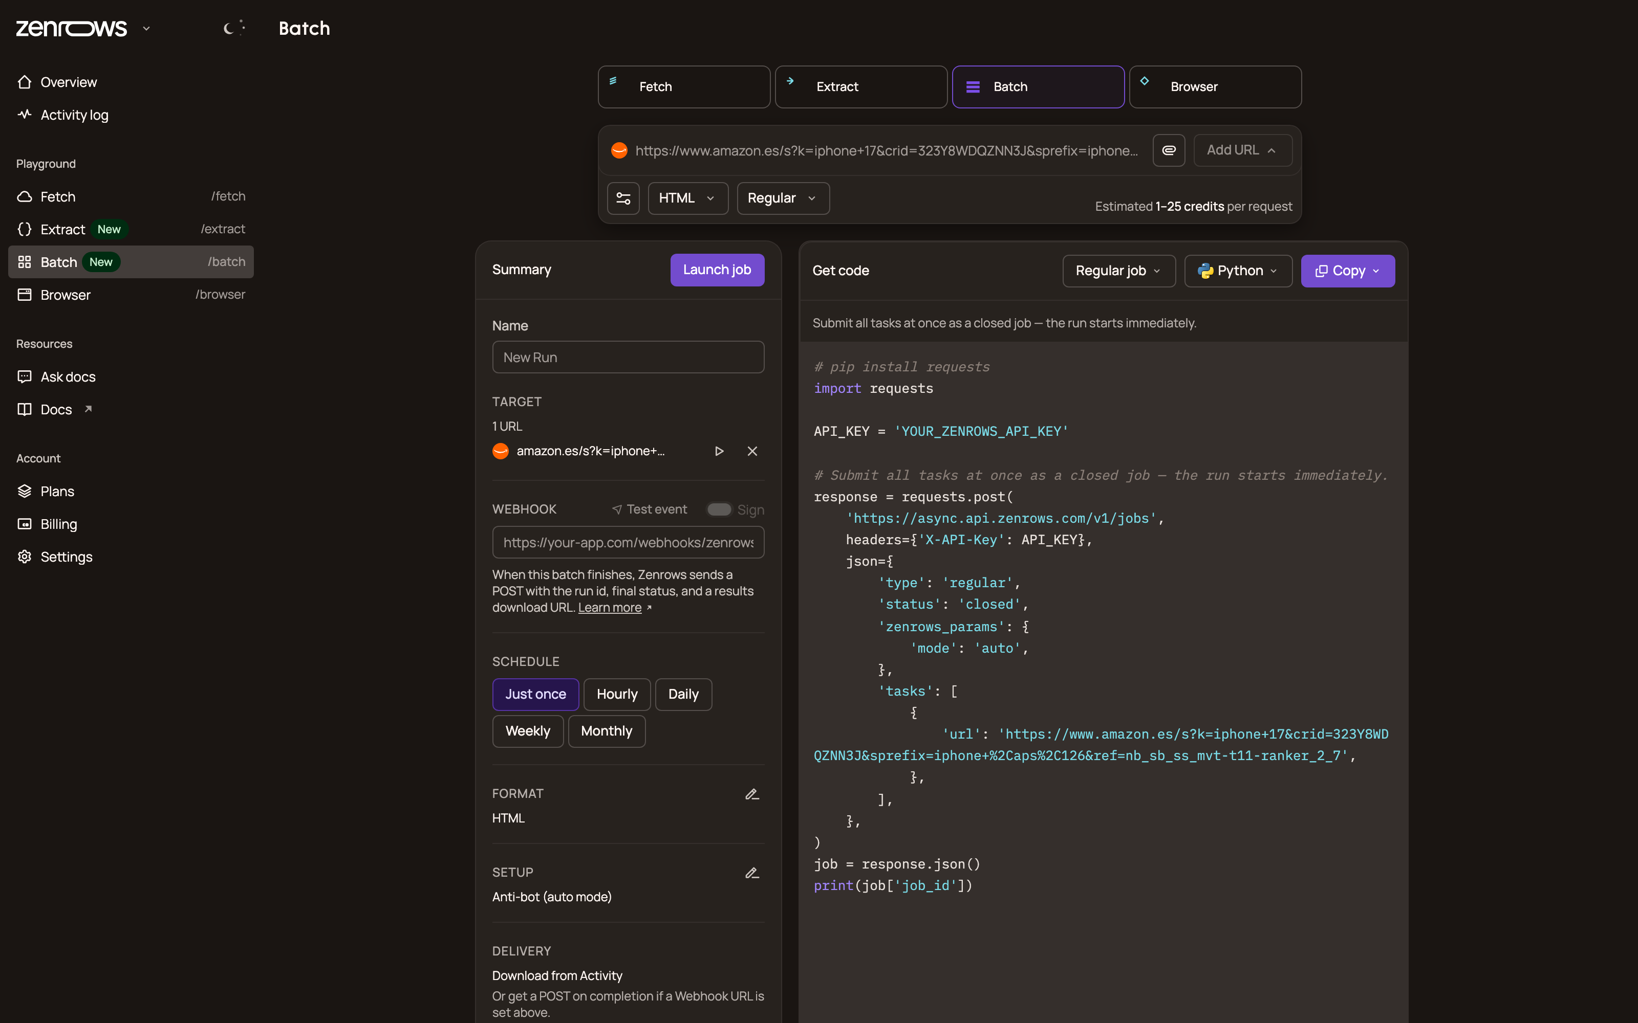The image size is (1638, 1023).
Task: Click the amazon.es favicon in target list
Action: pos(501,451)
